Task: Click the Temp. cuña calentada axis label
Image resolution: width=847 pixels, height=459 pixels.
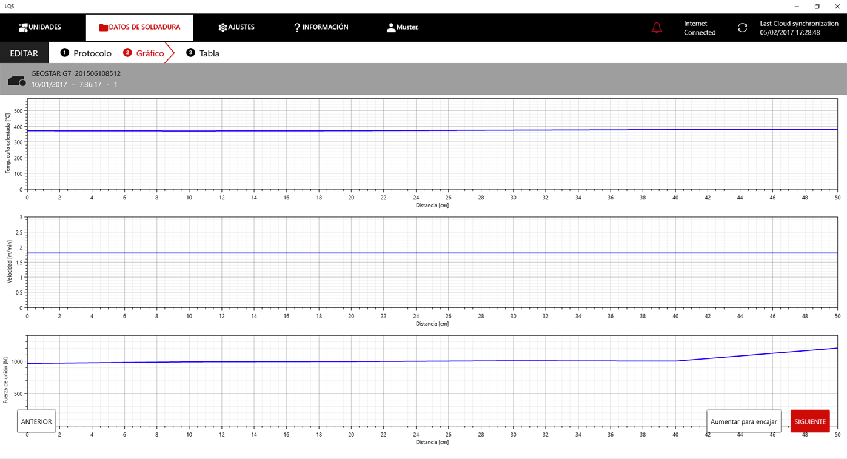Action: pyautogui.click(x=8, y=144)
